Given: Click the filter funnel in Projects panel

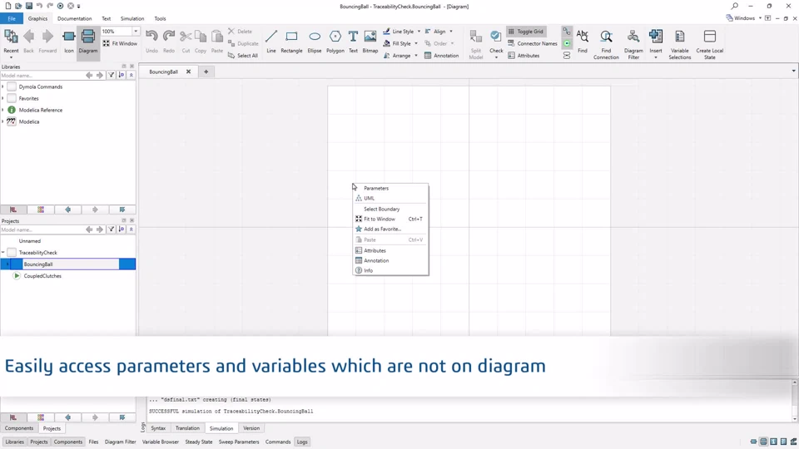Looking at the screenshot, I should click(x=111, y=229).
